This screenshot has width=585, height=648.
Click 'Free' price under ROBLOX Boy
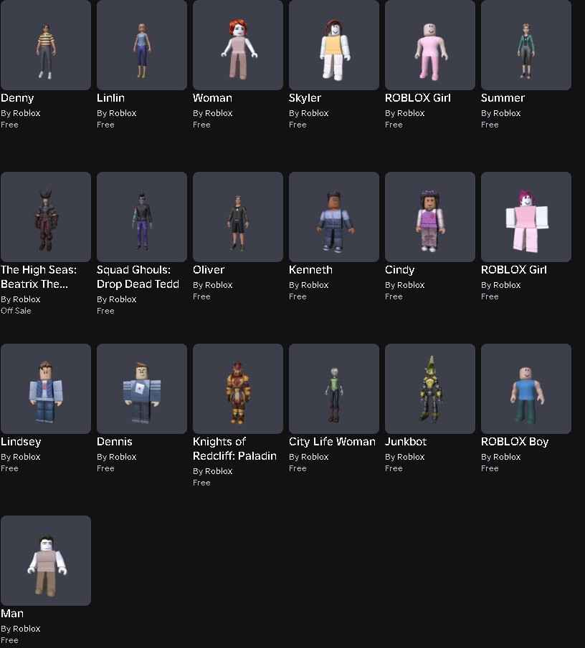pyautogui.click(x=490, y=469)
